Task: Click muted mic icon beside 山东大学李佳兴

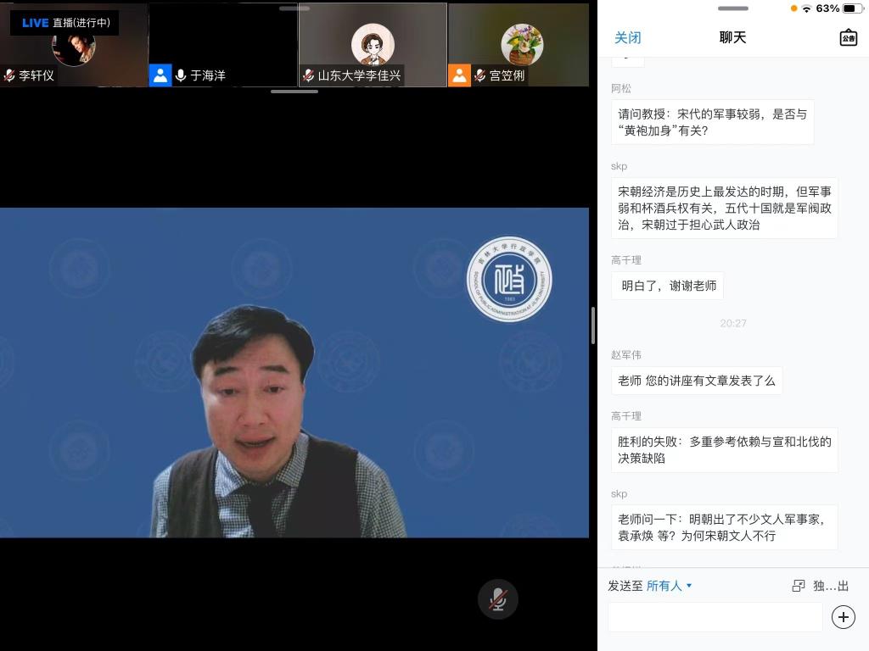Action: [309, 75]
